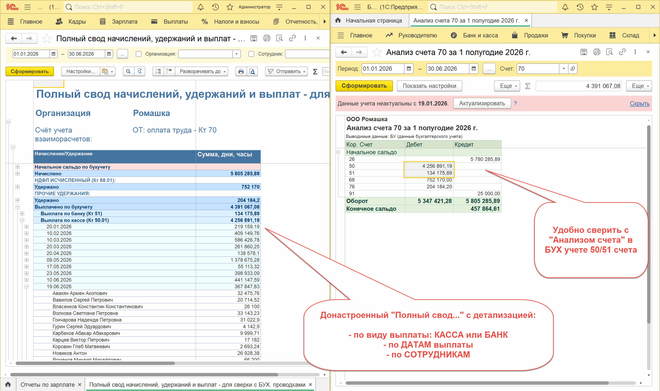
Task: Add Анализ счета 70 to favorites star
Action: point(377,52)
